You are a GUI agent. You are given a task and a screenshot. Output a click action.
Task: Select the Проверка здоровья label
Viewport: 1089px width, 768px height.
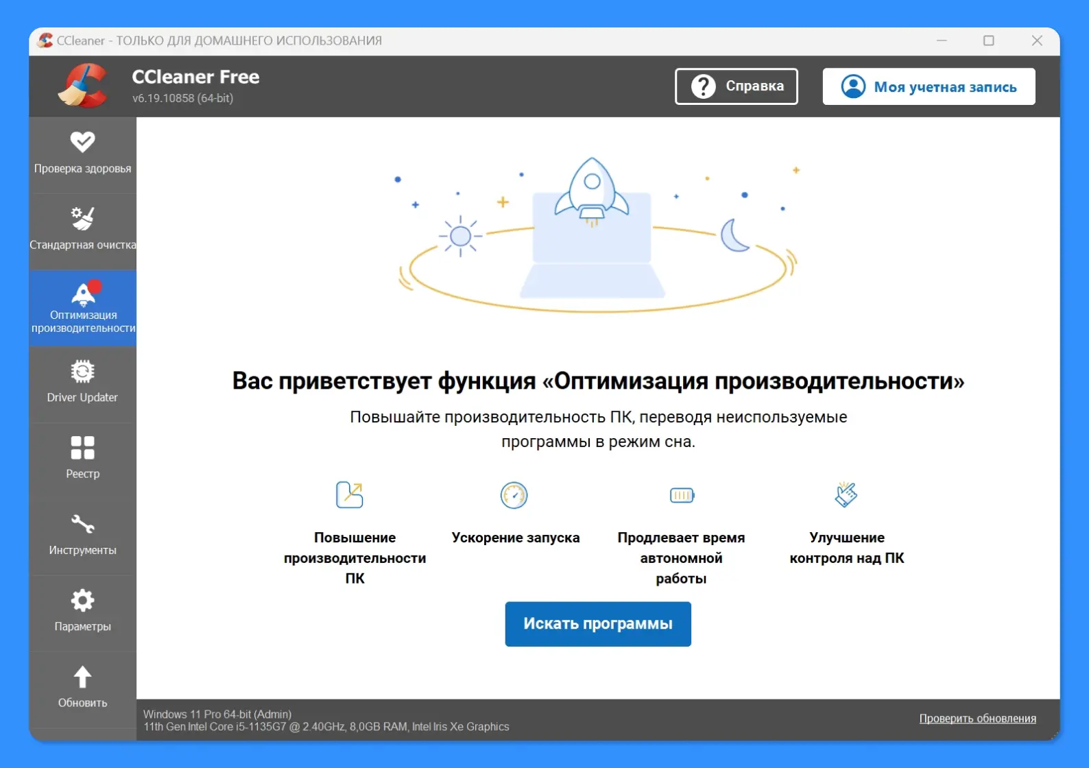point(82,169)
